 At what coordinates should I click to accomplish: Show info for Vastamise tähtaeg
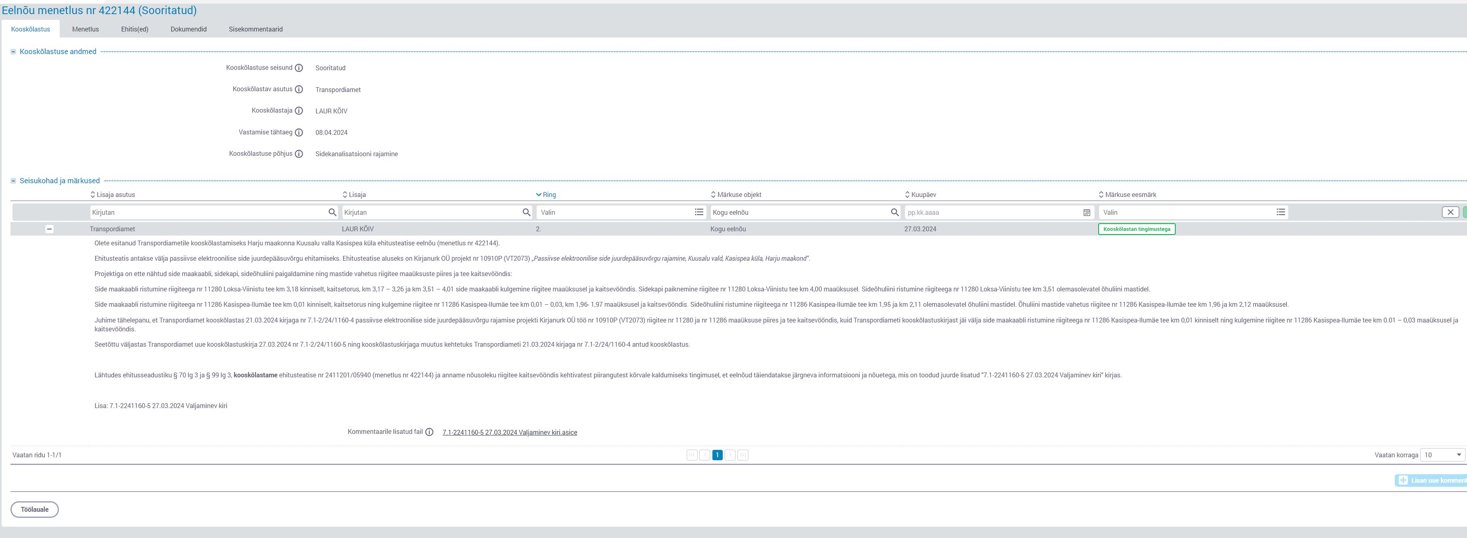299,132
